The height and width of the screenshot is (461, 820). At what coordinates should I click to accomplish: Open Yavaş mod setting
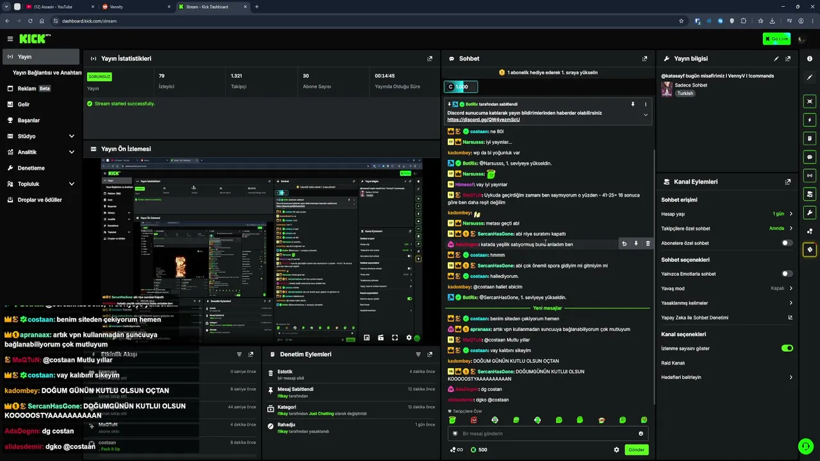point(727,289)
